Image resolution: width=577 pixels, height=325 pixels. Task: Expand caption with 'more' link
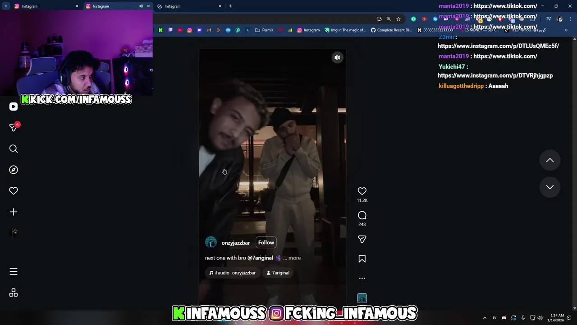294,258
